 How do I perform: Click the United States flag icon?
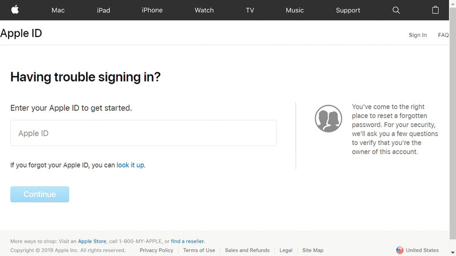tap(400, 250)
